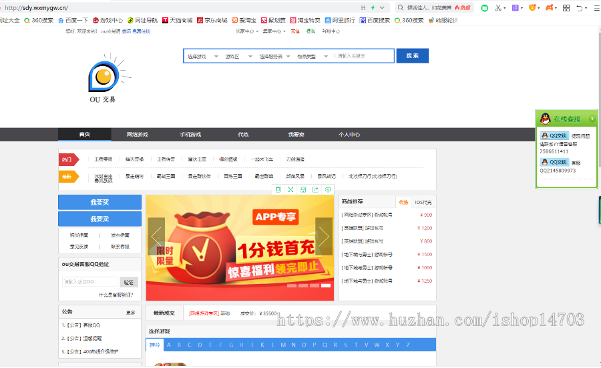Click the keyword search input field
Viewport: 601px width, 368px height.
click(362, 56)
